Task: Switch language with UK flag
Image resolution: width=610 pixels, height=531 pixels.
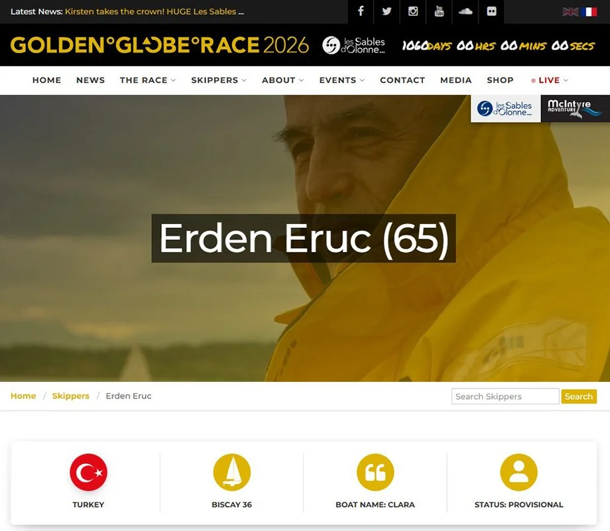Action: tap(570, 12)
